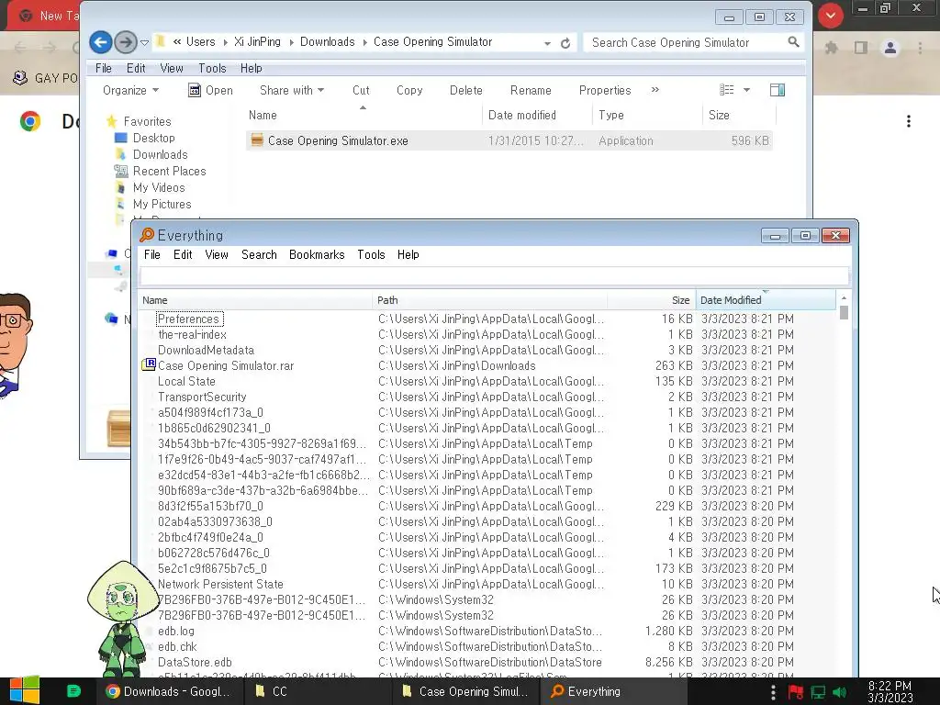This screenshot has height=705, width=940.
Task: Click green app icon next to Start
Action: (x=73, y=691)
